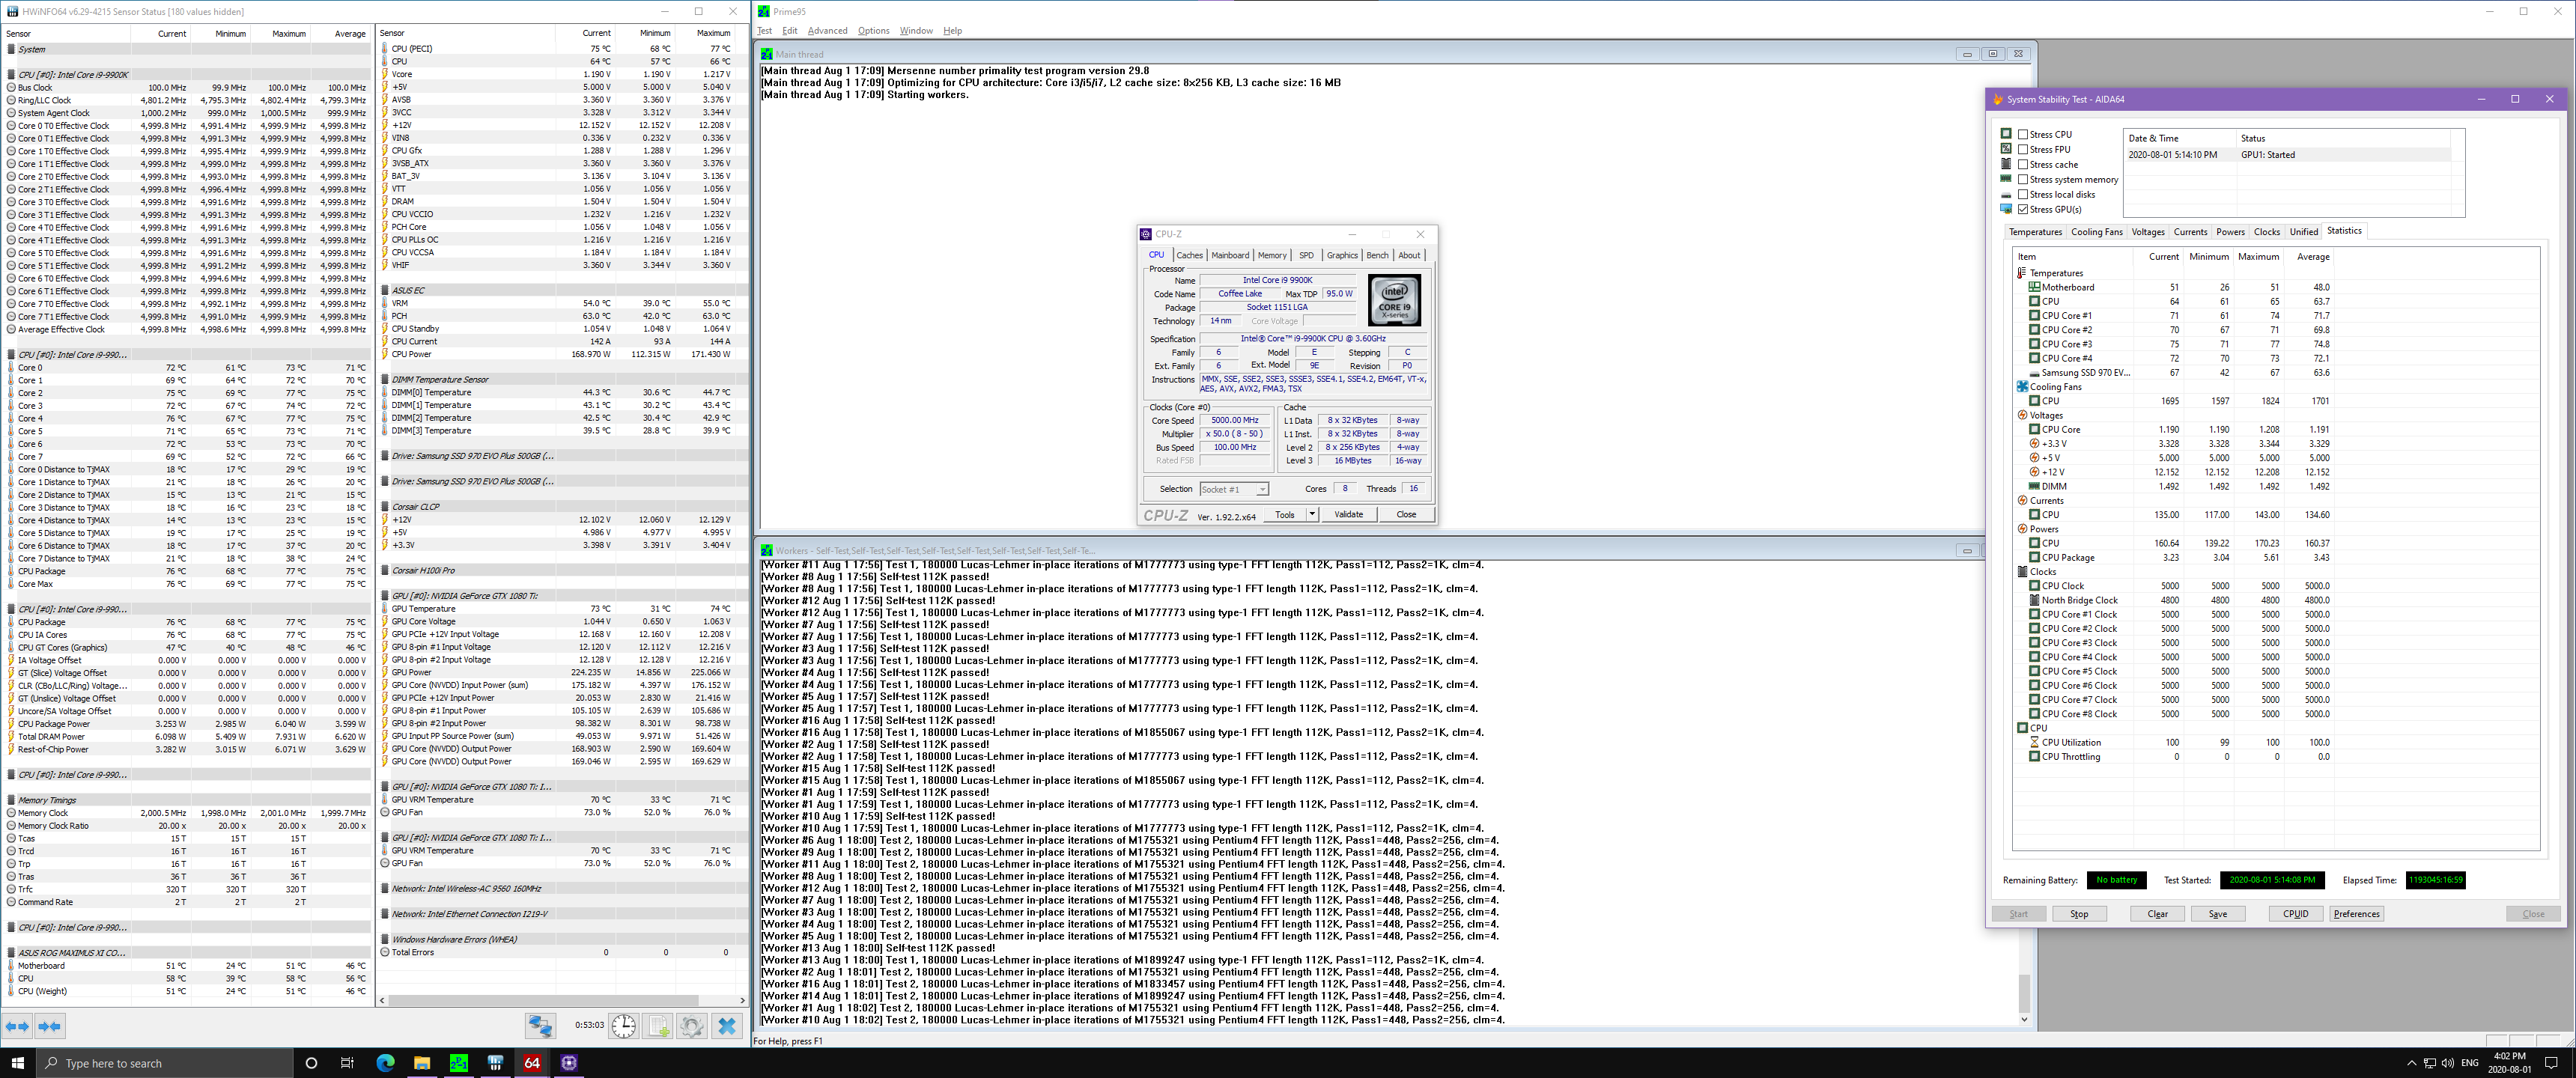The height and width of the screenshot is (1078, 2576).
Task: Open Voltages tab in AIDA64
Action: click(2147, 232)
